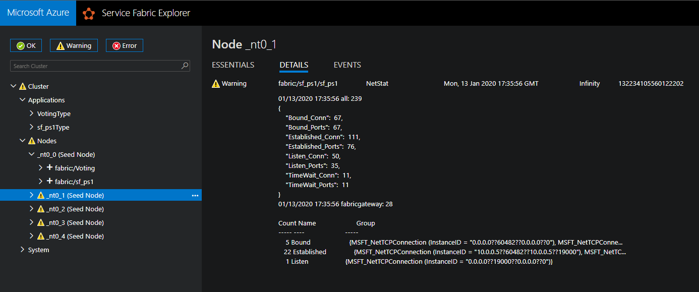Select _nt0_4 (Seed Node) in tree

pos(75,237)
